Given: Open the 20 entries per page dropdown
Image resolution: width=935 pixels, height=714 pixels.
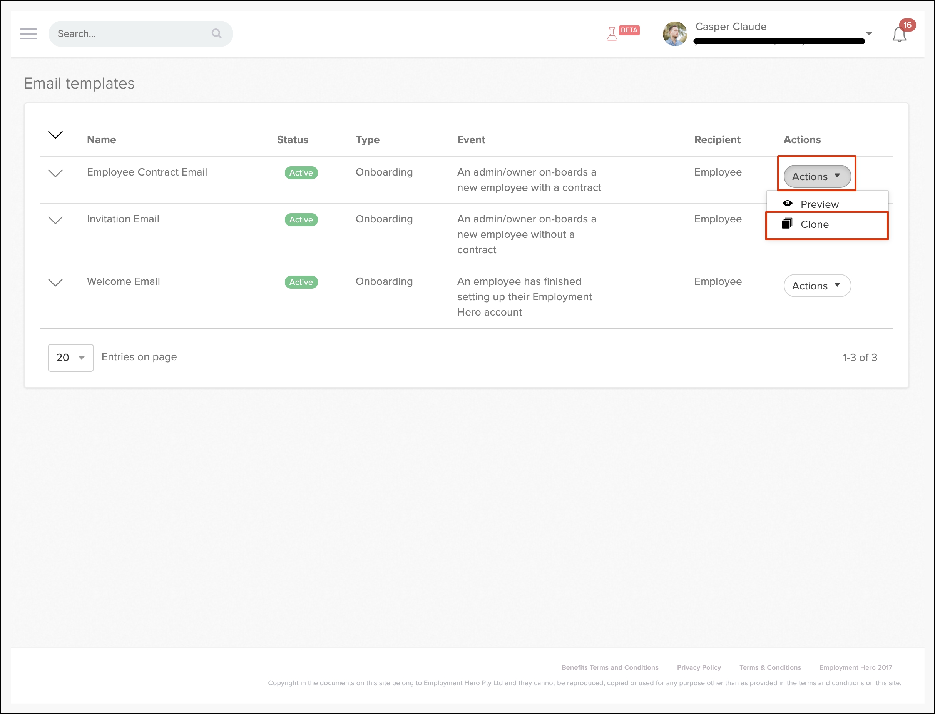Looking at the screenshot, I should (x=70, y=358).
